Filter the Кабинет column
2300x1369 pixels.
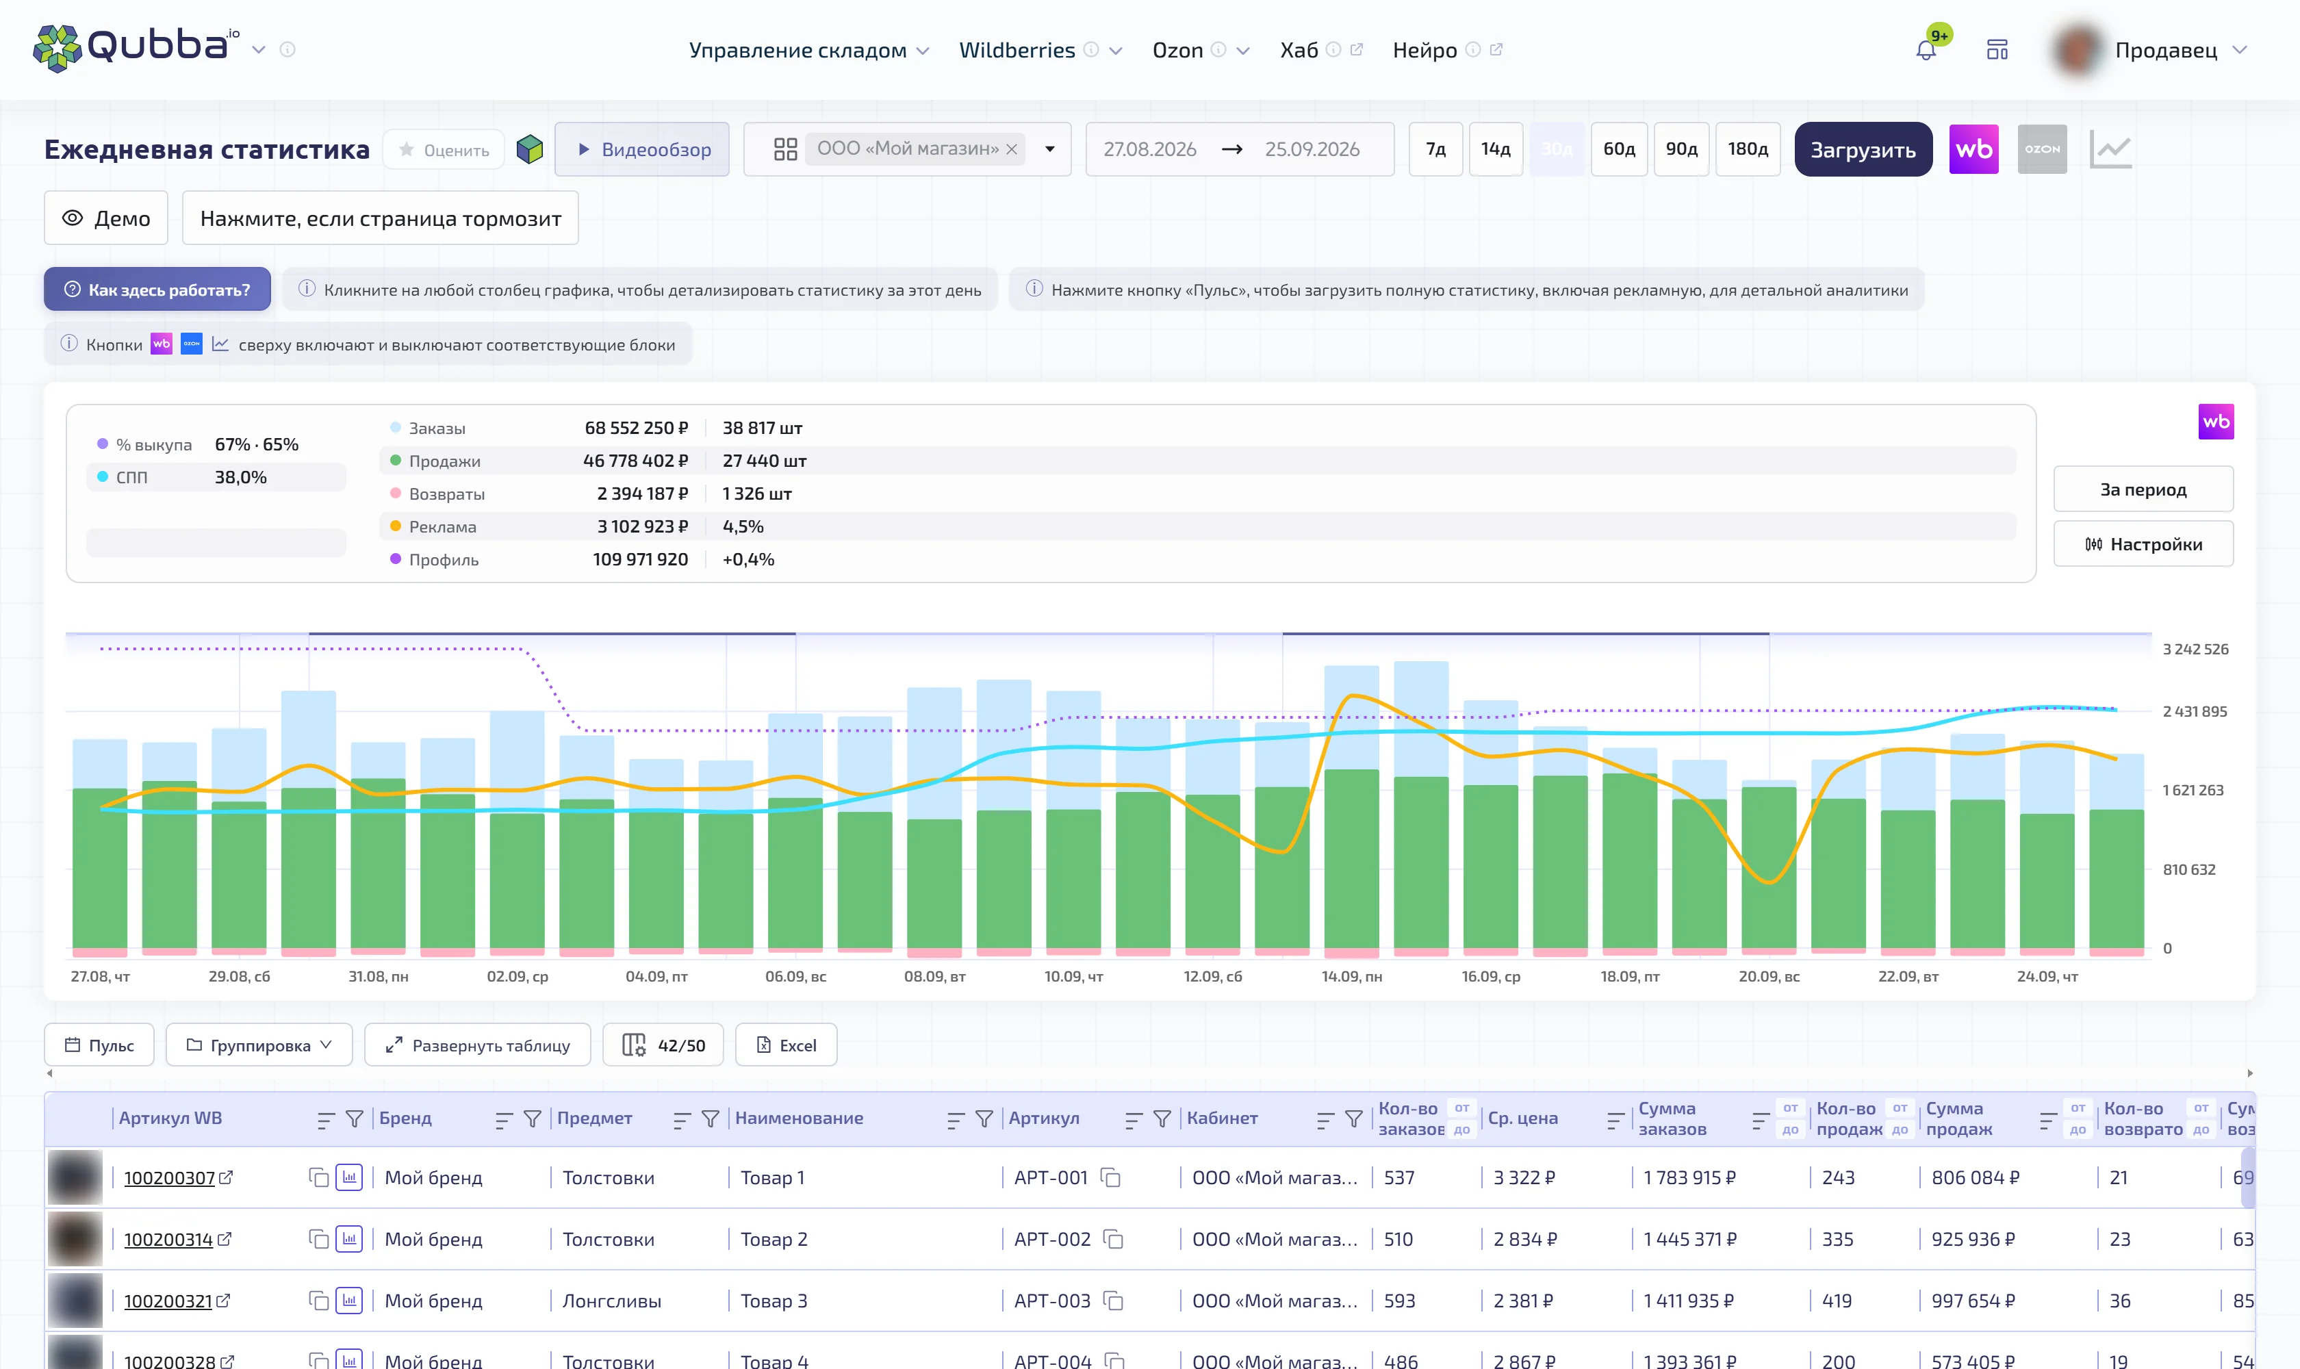(x=1353, y=1119)
